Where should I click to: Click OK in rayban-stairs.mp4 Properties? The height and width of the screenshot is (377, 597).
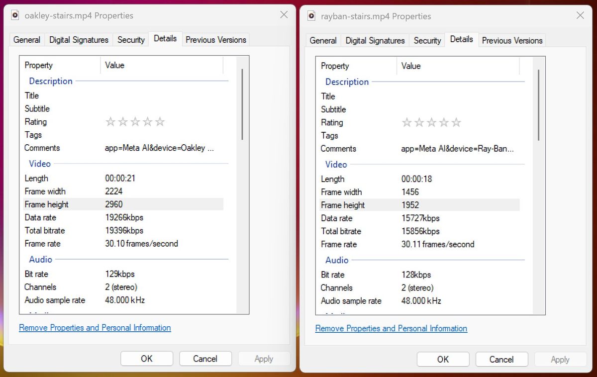tap(443, 359)
